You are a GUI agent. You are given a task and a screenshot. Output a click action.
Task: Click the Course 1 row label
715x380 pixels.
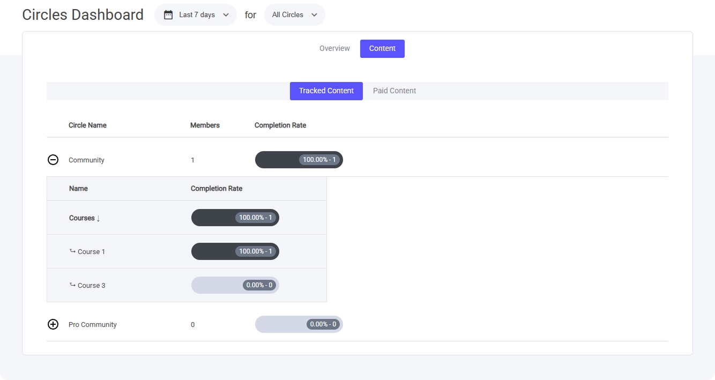point(91,251)
